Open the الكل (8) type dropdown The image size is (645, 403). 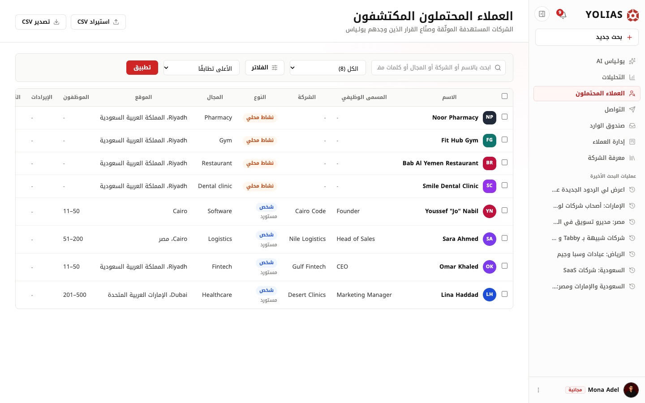pos(328,68)
